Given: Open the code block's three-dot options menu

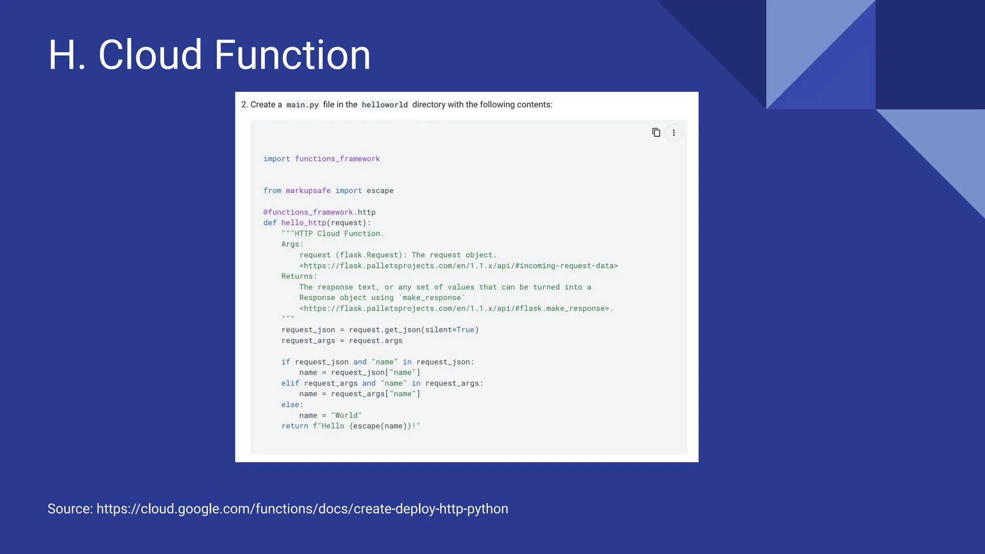Looking at the screenshot, I should point(674,133).
